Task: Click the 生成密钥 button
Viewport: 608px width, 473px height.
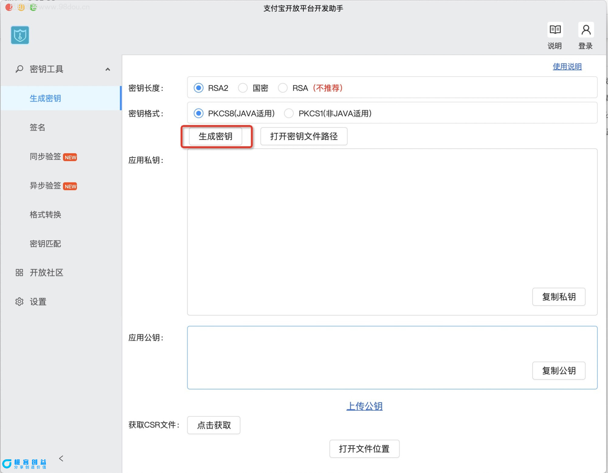Action: tap(216, 136)
